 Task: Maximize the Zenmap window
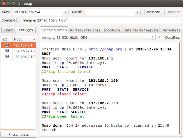coord(13,4)
